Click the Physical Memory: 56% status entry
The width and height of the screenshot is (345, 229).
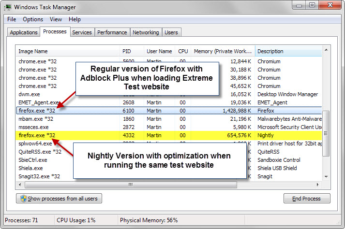149,220
